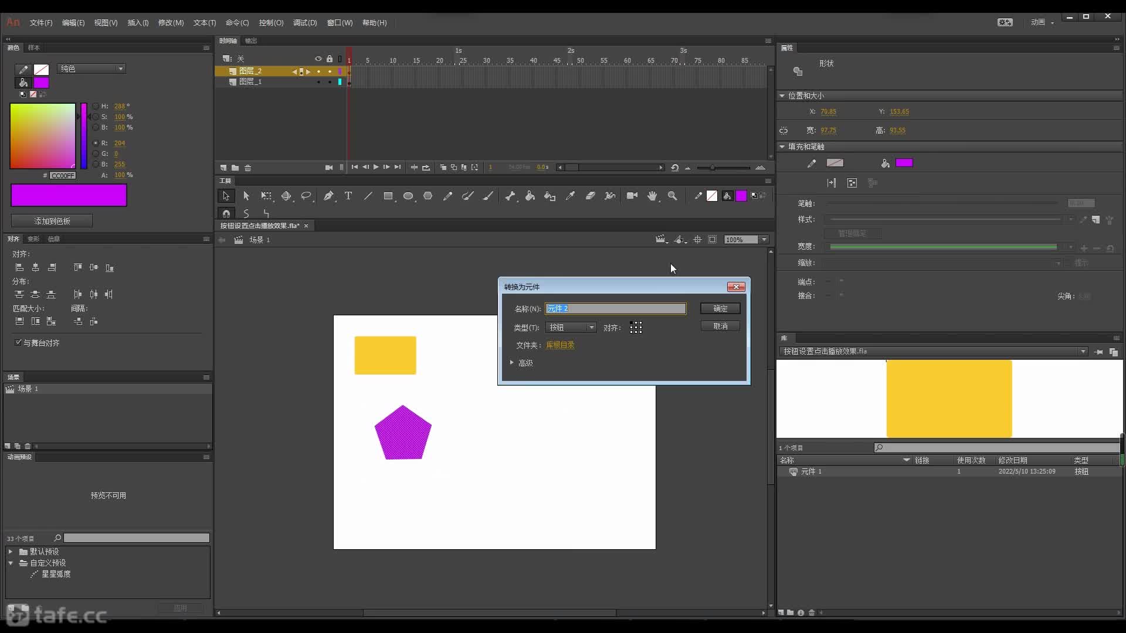Switch to the 变形 tab
This screenshot has height=633, width=1126.
(33, 239)
